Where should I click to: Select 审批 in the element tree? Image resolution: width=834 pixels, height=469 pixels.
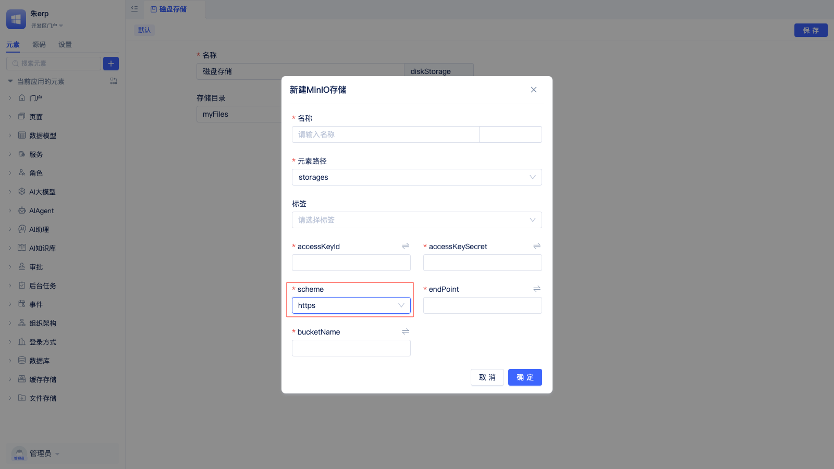pyautogui.click(x=36, y=267)
